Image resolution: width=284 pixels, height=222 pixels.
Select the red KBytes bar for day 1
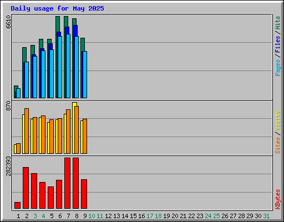click(x=17, y=205)
